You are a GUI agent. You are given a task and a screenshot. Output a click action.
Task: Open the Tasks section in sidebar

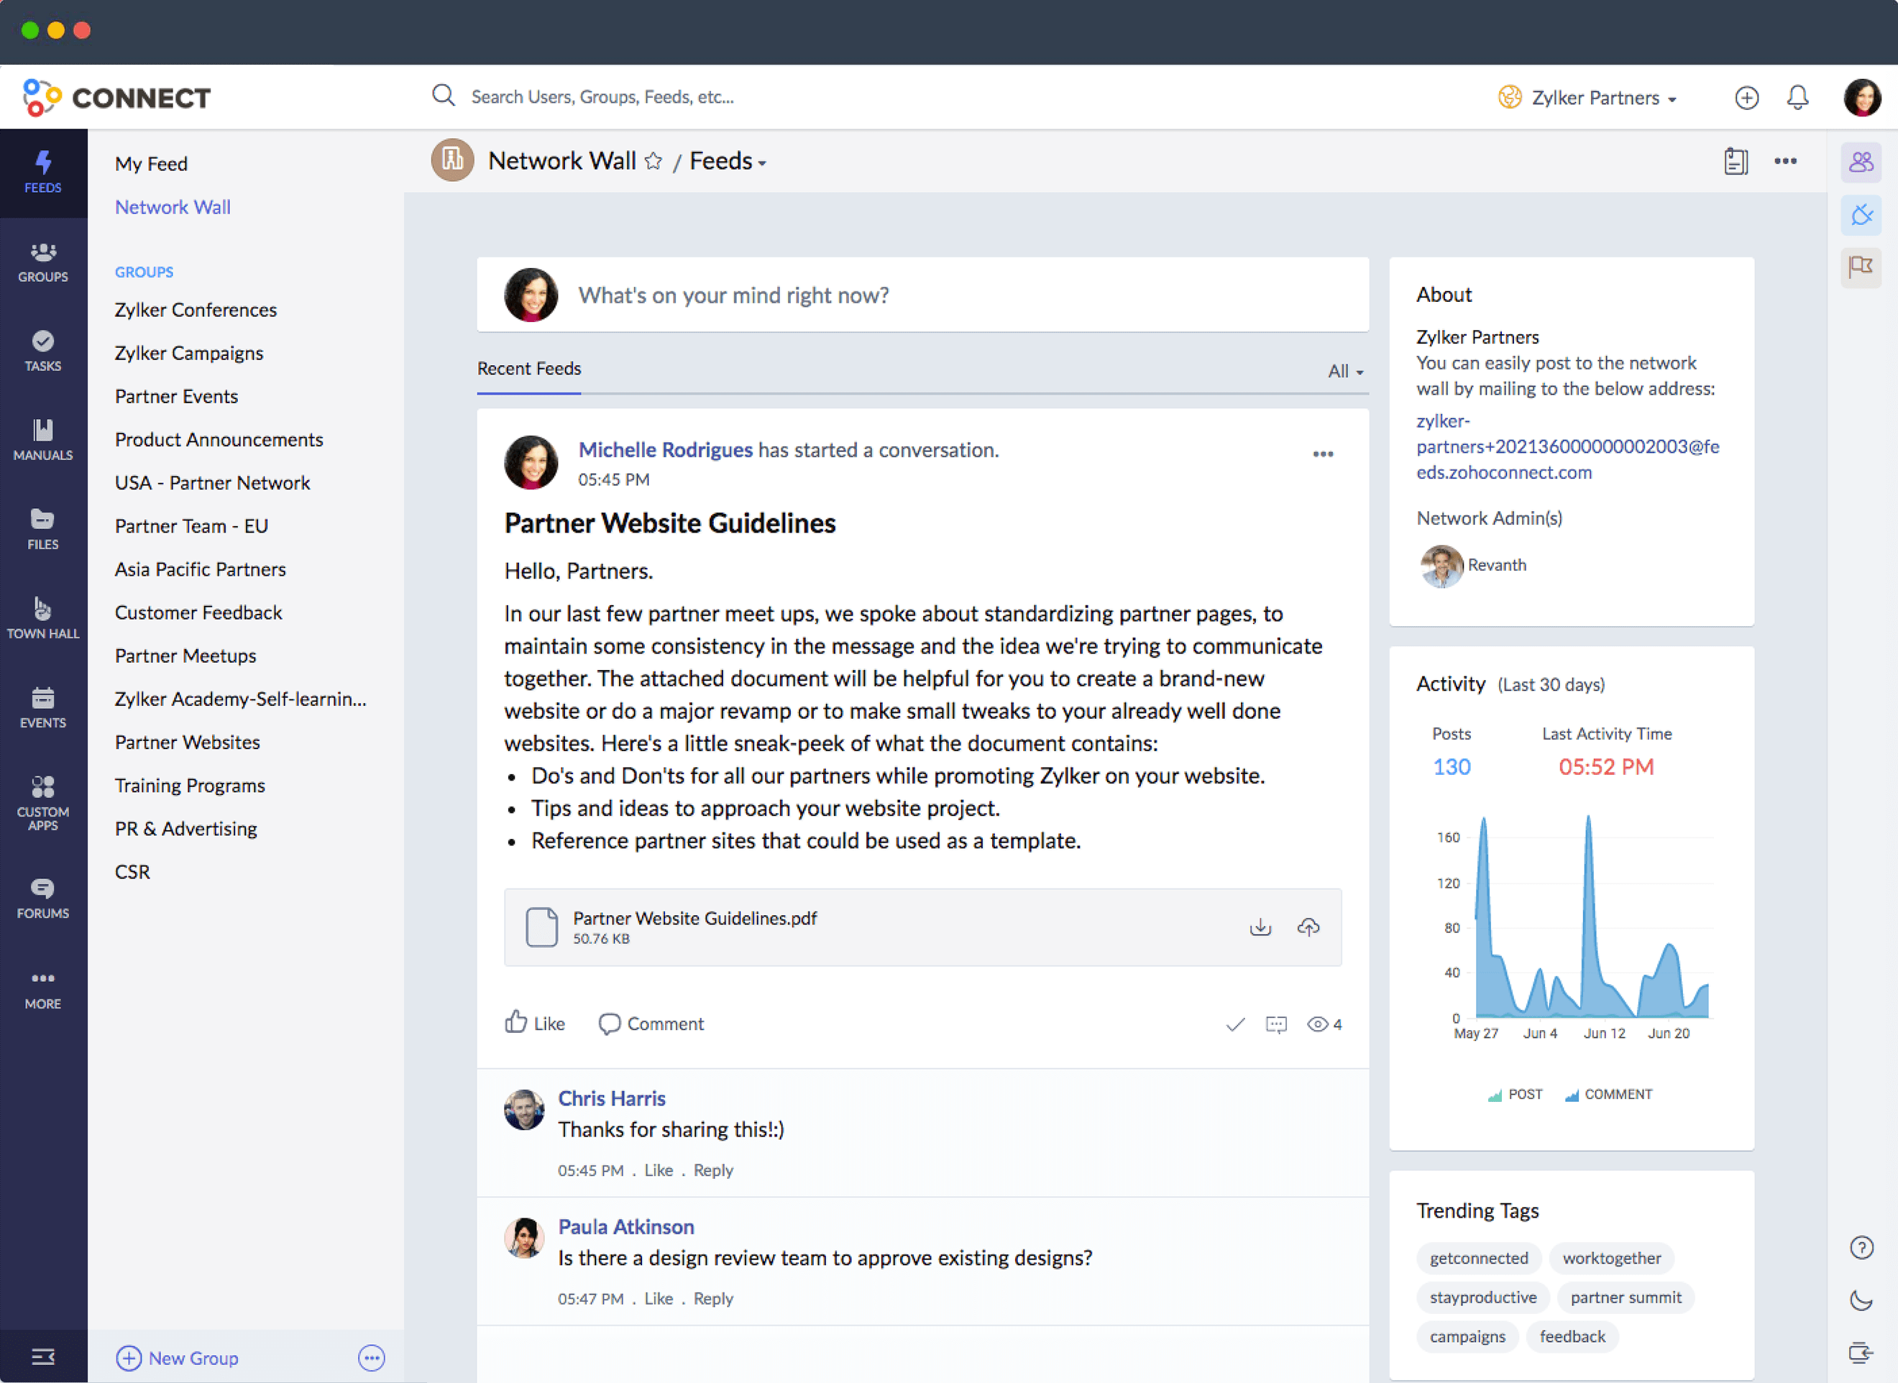tap(42, 352)
